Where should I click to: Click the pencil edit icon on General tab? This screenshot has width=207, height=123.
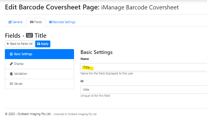pyautogui.click(x=10, y=22)
